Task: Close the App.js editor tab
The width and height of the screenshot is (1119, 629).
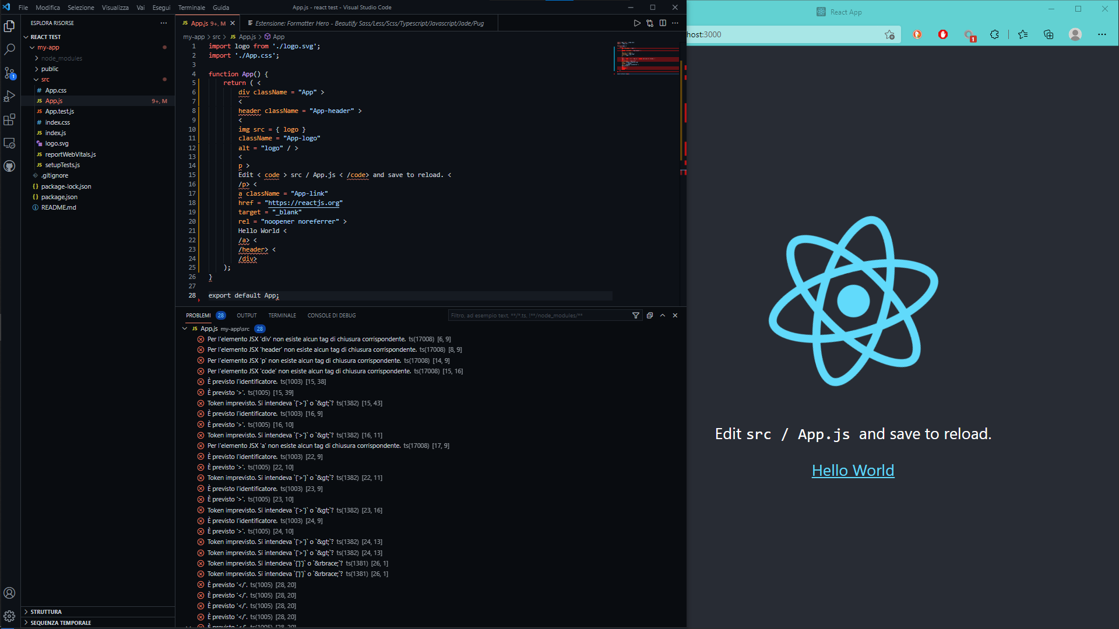Action: click(x=233, y=23)
